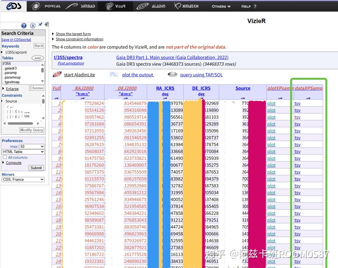
Task: Click the circled B icon
Action: [x=33, y=26]
